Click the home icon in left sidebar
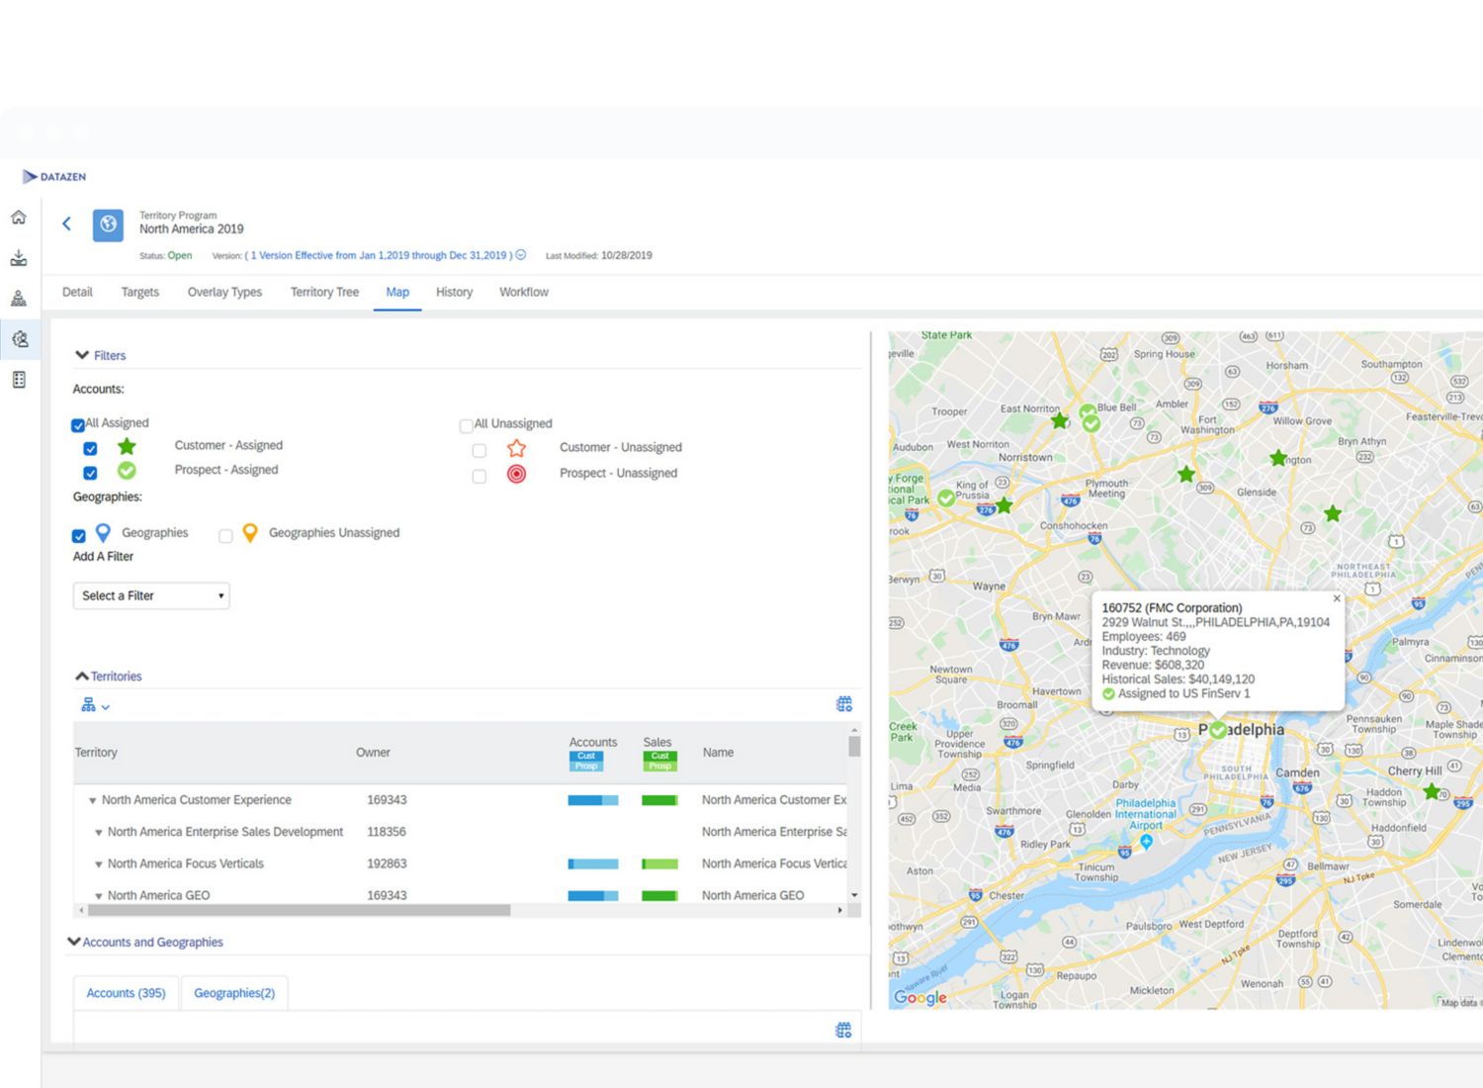 tap(19, 218)
